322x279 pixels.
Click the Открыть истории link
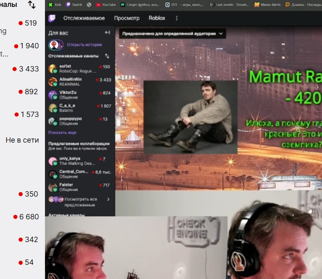click(x=84, y=45)
